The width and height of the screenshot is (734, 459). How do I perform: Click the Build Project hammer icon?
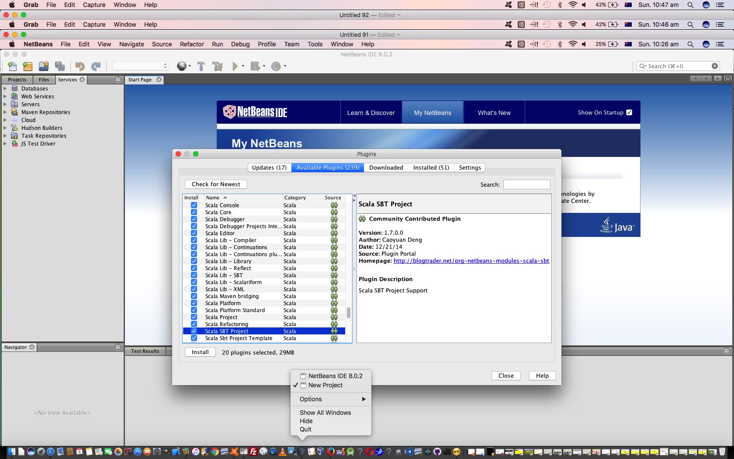click(201, 66)
